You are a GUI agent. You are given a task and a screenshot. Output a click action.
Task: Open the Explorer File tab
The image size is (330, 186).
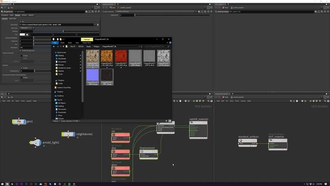[55, 43]
